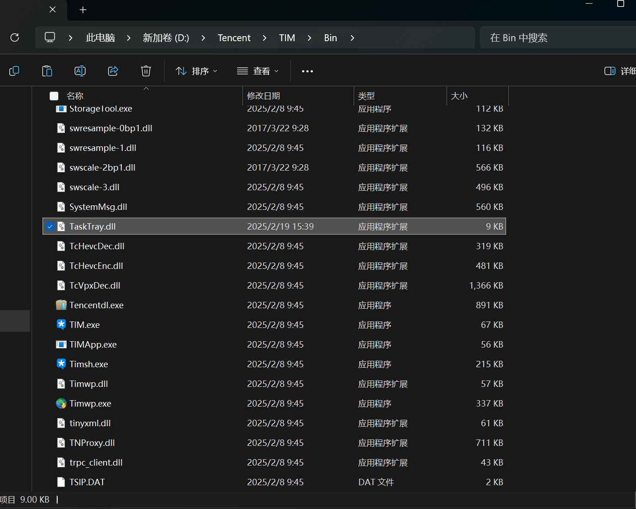Close the current Explorer tab
Screen dimensions: 636x509
53,10
